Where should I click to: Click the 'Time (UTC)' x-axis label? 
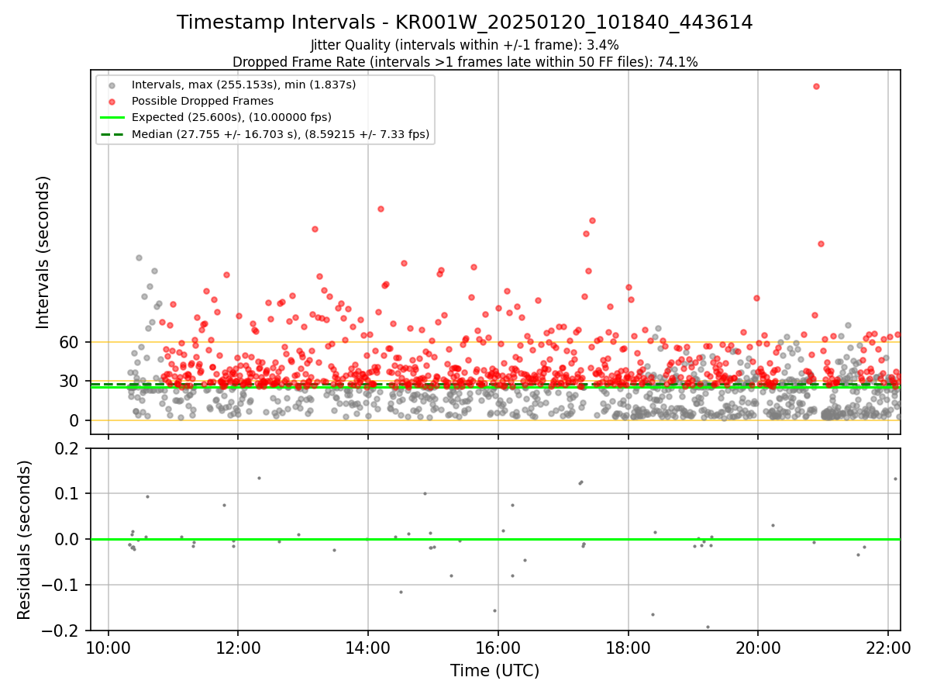click(494, 671)
